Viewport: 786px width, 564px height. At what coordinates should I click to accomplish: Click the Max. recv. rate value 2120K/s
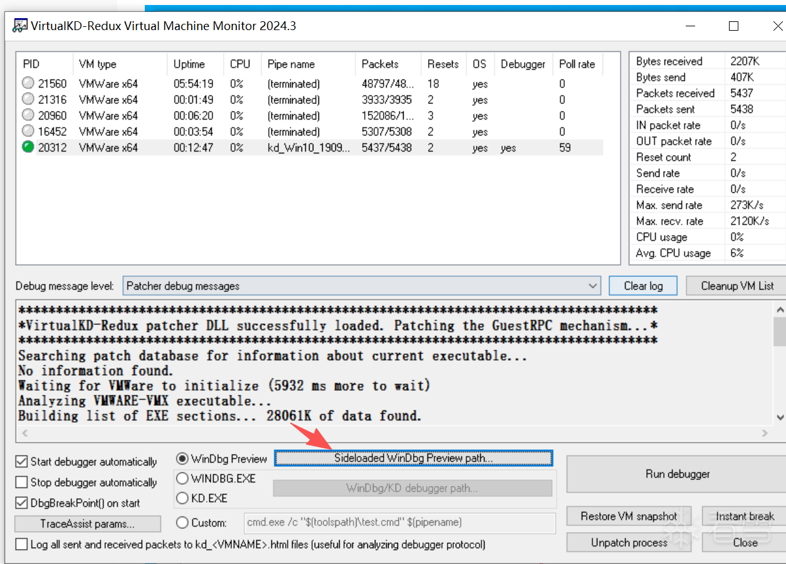(x=750, y=221)
